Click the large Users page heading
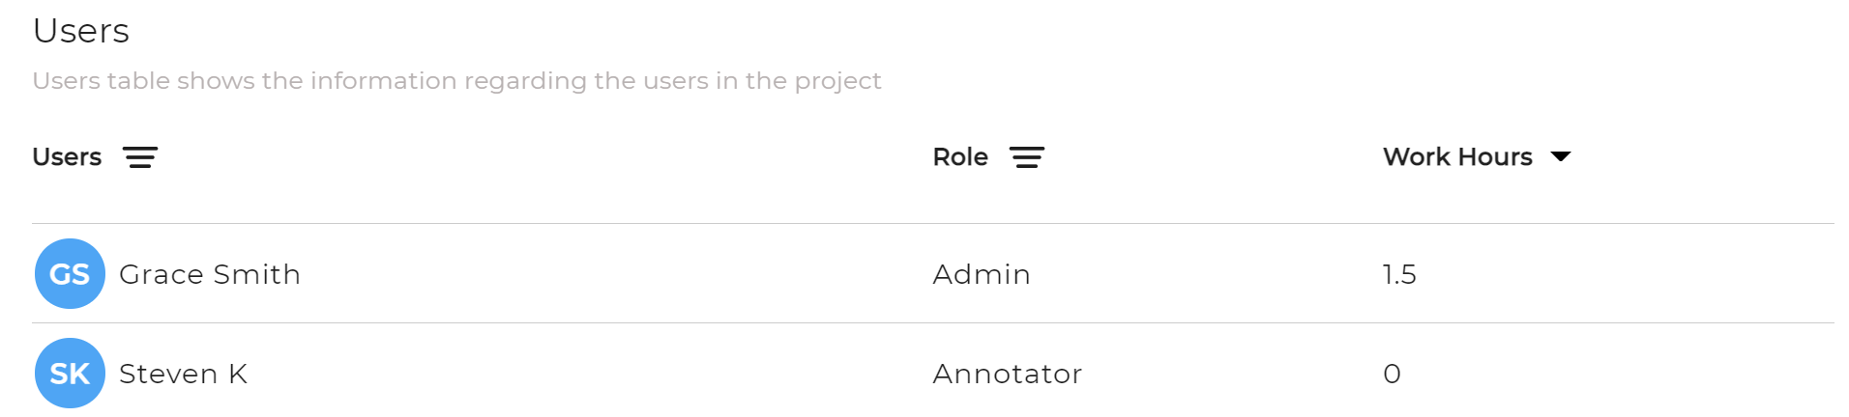 [81, 31]
